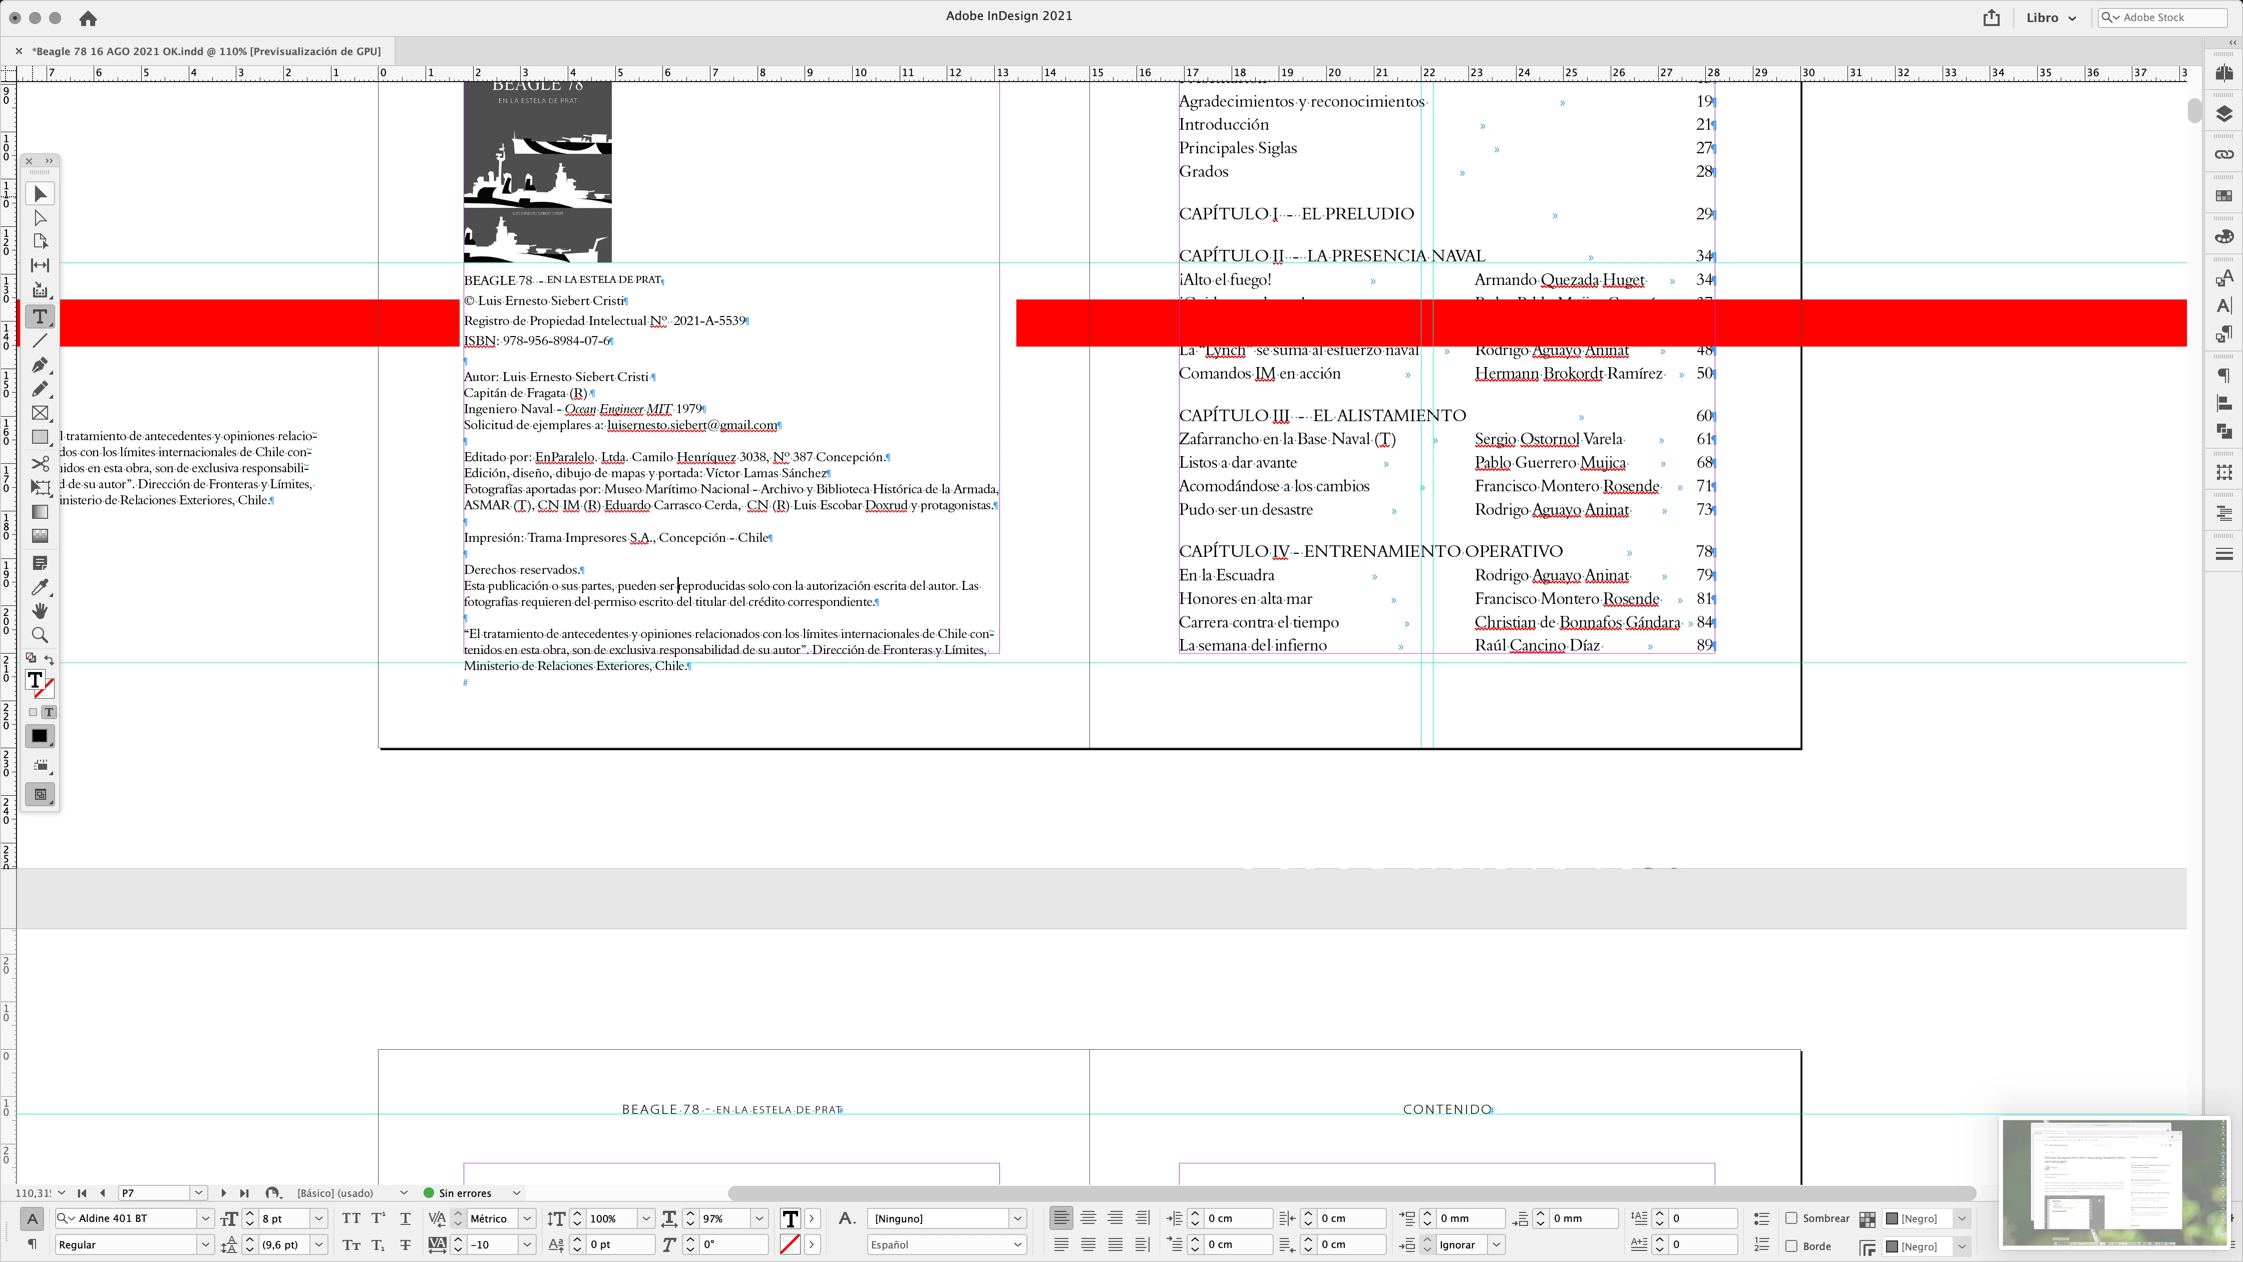
Task: Enable the Sombrear checkbox
Action: click(x=1792, y=1218)
